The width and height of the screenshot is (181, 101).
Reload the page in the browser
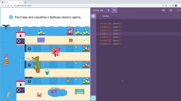tap(8, 6)
